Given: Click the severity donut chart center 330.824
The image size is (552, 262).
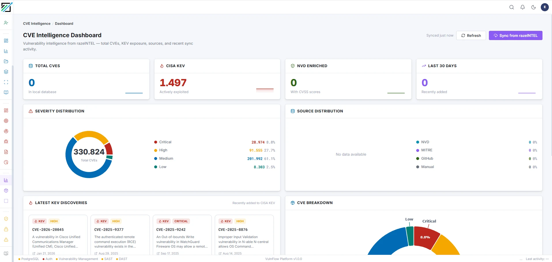Looking at the screenshot, I should pos(89,152).
